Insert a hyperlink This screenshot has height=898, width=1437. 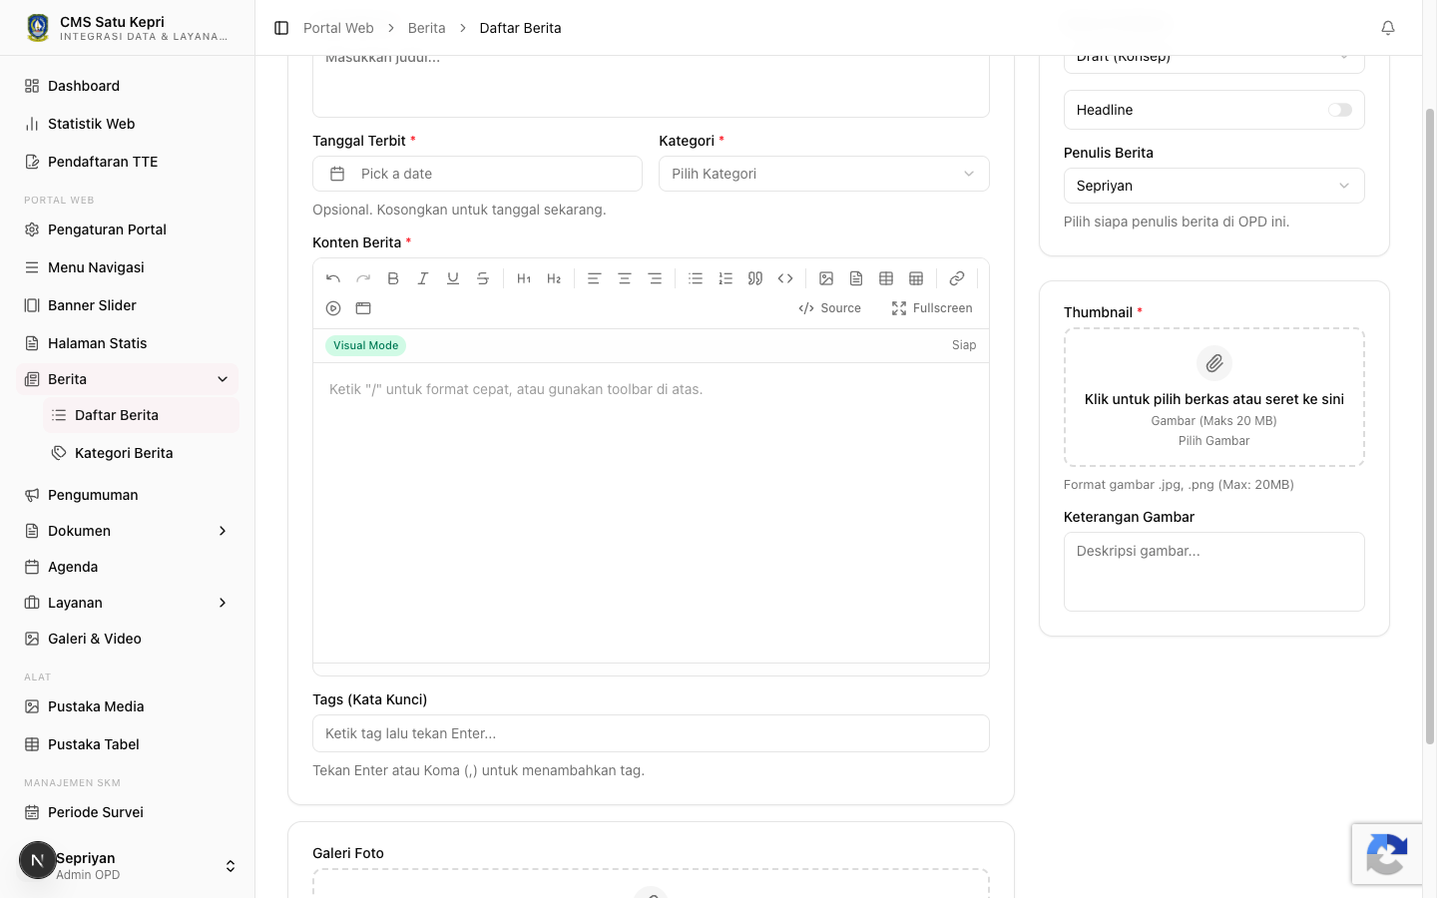pyautogui.click(x=957, y=278)
